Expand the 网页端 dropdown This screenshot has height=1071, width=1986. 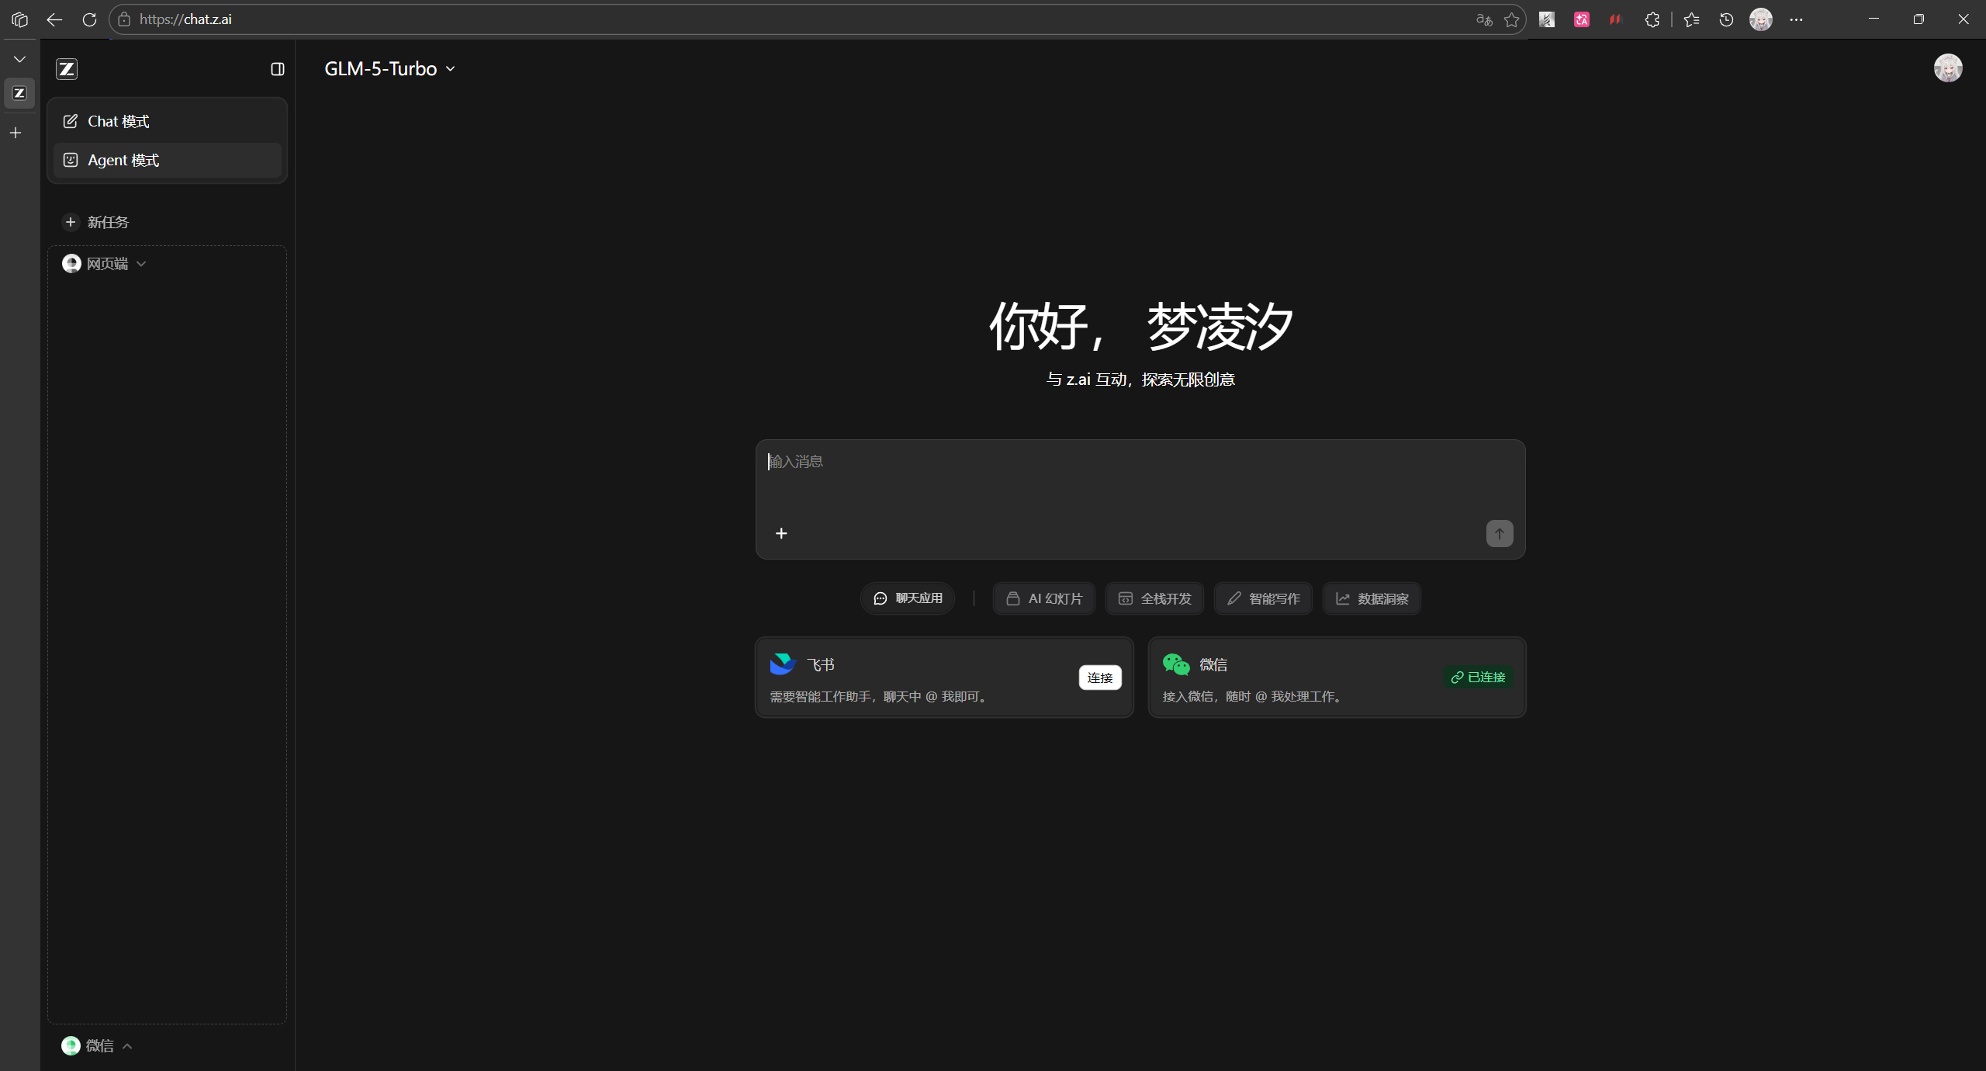(x=106, y=264)
